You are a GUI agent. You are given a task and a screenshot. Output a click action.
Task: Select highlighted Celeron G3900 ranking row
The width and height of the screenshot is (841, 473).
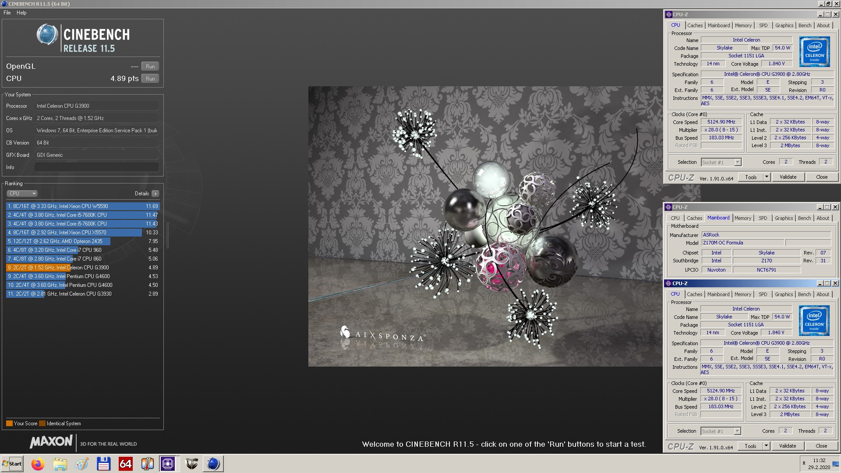tap(83, 268)
